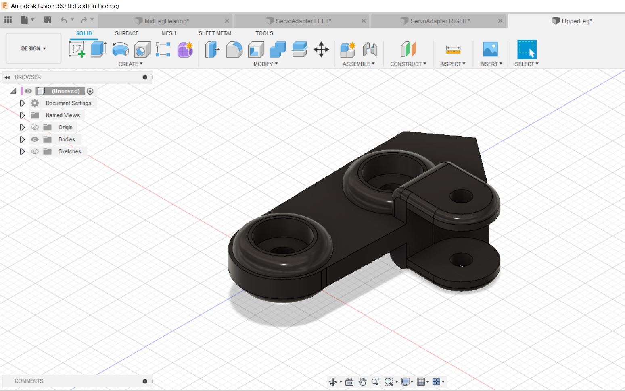Switch to the SURFACE tab
The width and height of the screenshot is (625, 391).
127,33
